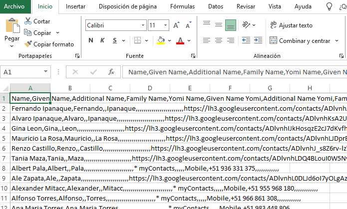Apply red font color A
This screenshot has height=209, width=347.
coord(180,40)
